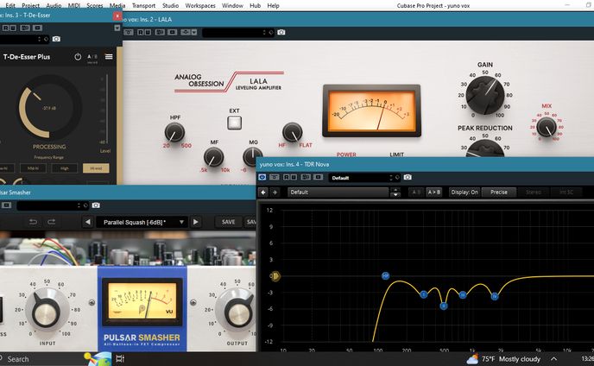This screenshot has height=366, width=594.
Task: Click the A>B copy button in TDR Nova
Action: (433, 192)
